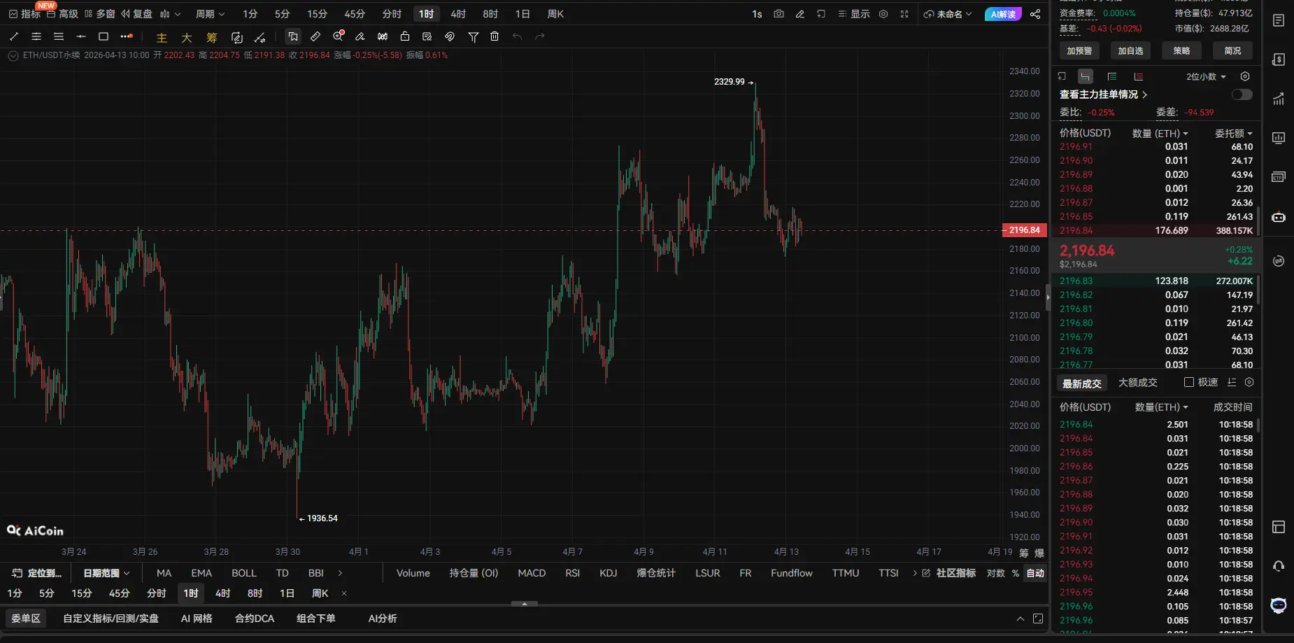Open the drawing filter funnel icon

pyautogui.click(x=474, y=36)
